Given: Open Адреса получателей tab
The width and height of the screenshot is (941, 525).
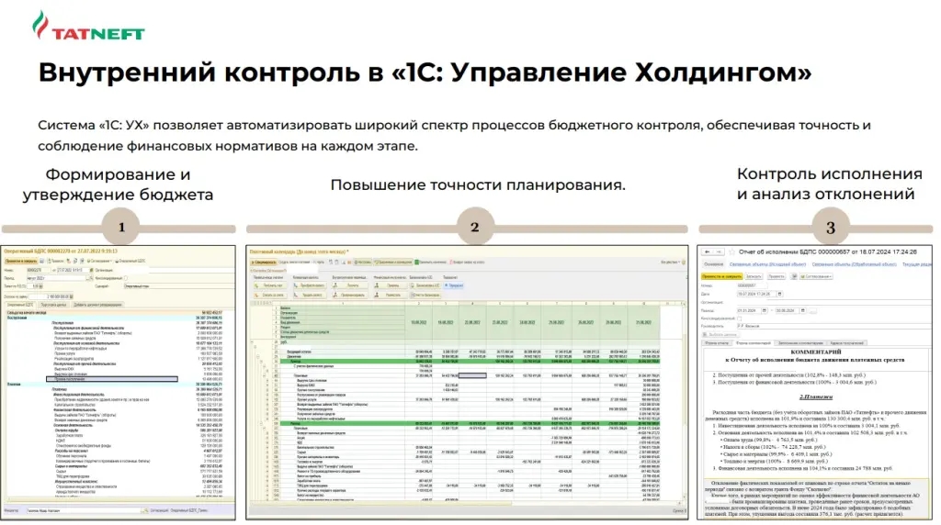Looking at the screenshot, I should 846,343.
